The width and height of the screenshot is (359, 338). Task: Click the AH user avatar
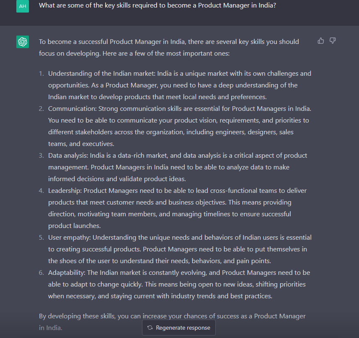(23, 6)
